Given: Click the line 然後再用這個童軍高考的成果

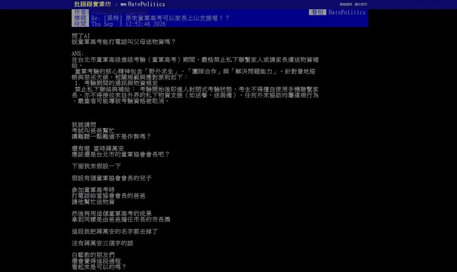Looking at the screenshot, I should click(112, 214).
